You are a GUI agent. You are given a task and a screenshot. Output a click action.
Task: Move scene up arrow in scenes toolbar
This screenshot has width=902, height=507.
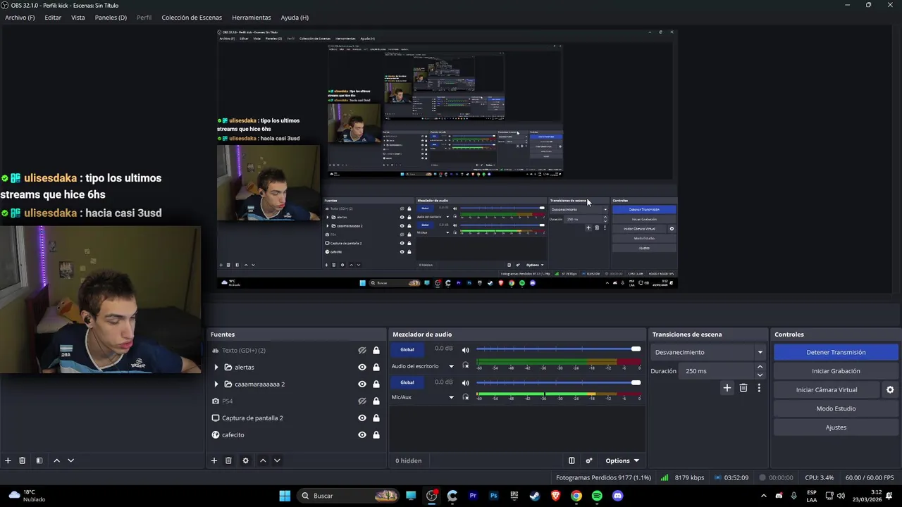pyautogui.click(x=57, y=461)
